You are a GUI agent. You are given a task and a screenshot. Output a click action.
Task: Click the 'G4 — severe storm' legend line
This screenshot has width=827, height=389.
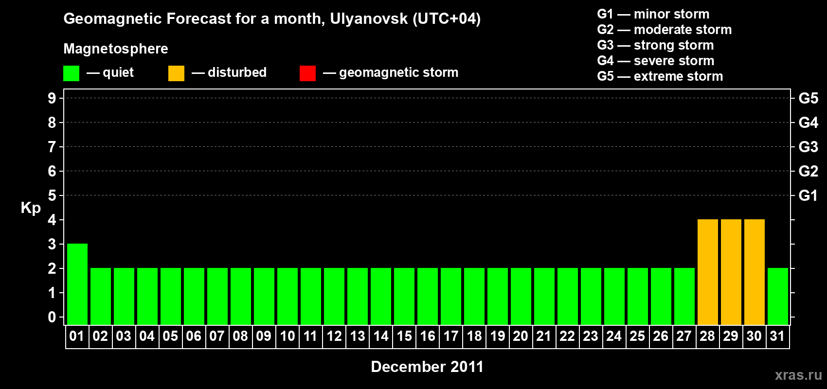pos(656,61)
